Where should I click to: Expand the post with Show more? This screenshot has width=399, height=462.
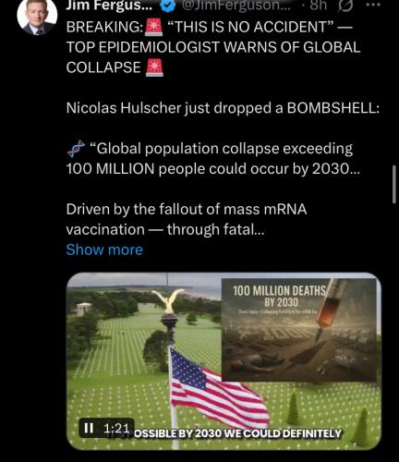tap(104, 249)
